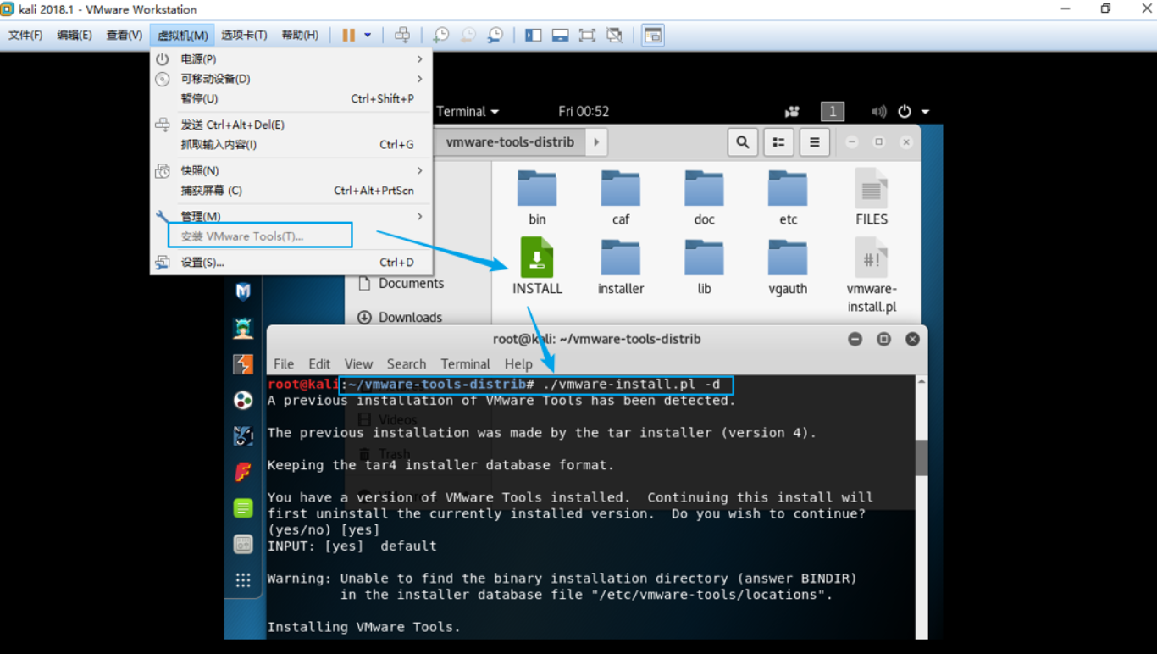Open the Terminal app menu in top bar
Screen dimensions: 1157x654
click(x=468, y=111)
